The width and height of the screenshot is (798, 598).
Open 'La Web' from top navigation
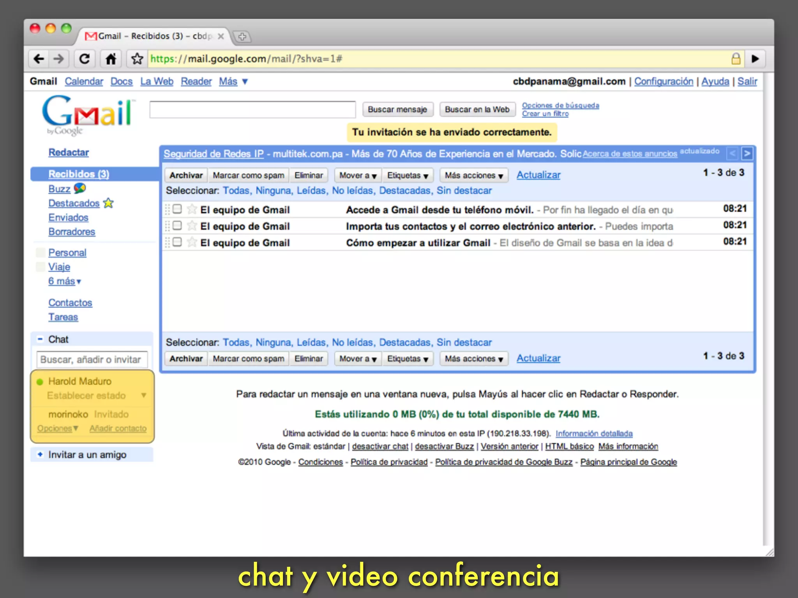157,81
